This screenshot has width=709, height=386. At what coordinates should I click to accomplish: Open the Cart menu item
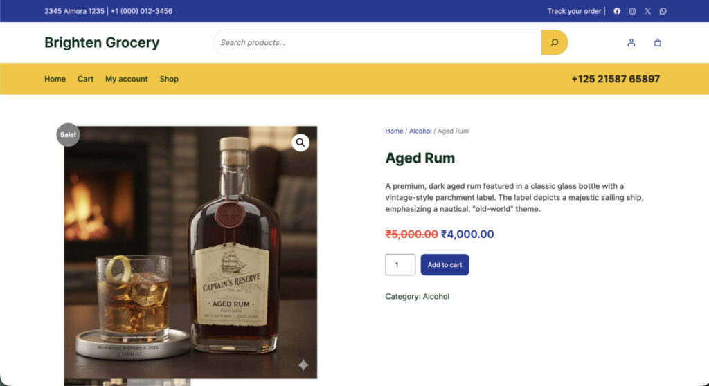[85, 79]
